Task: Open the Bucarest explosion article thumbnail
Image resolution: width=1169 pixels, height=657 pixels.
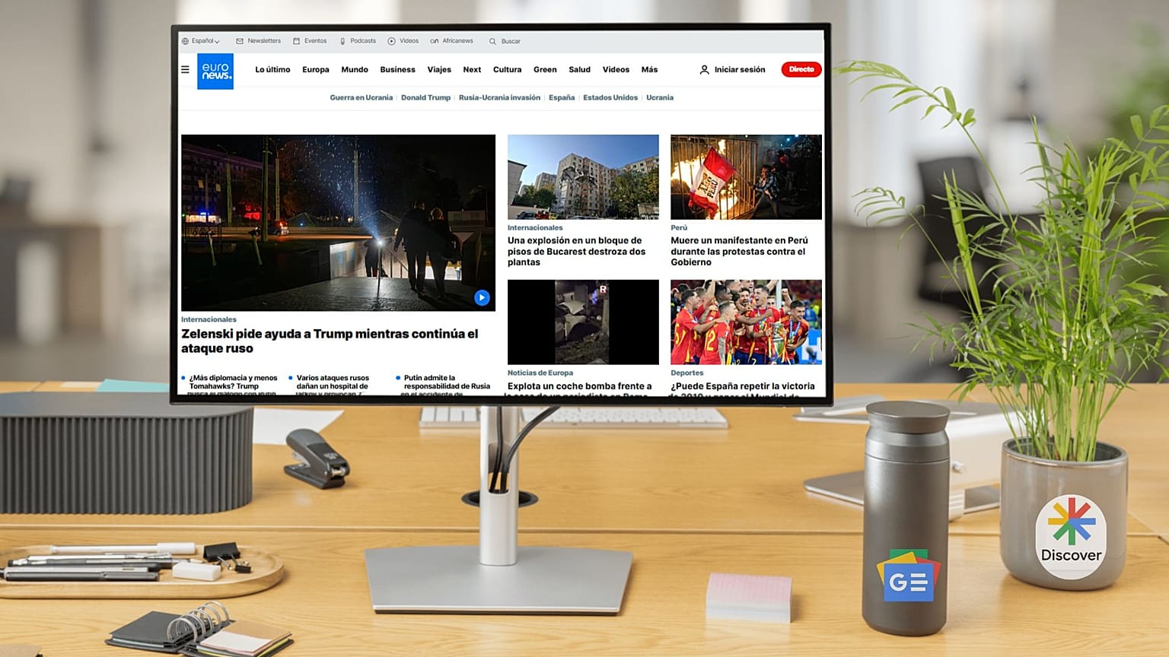Action: [583, 177]
